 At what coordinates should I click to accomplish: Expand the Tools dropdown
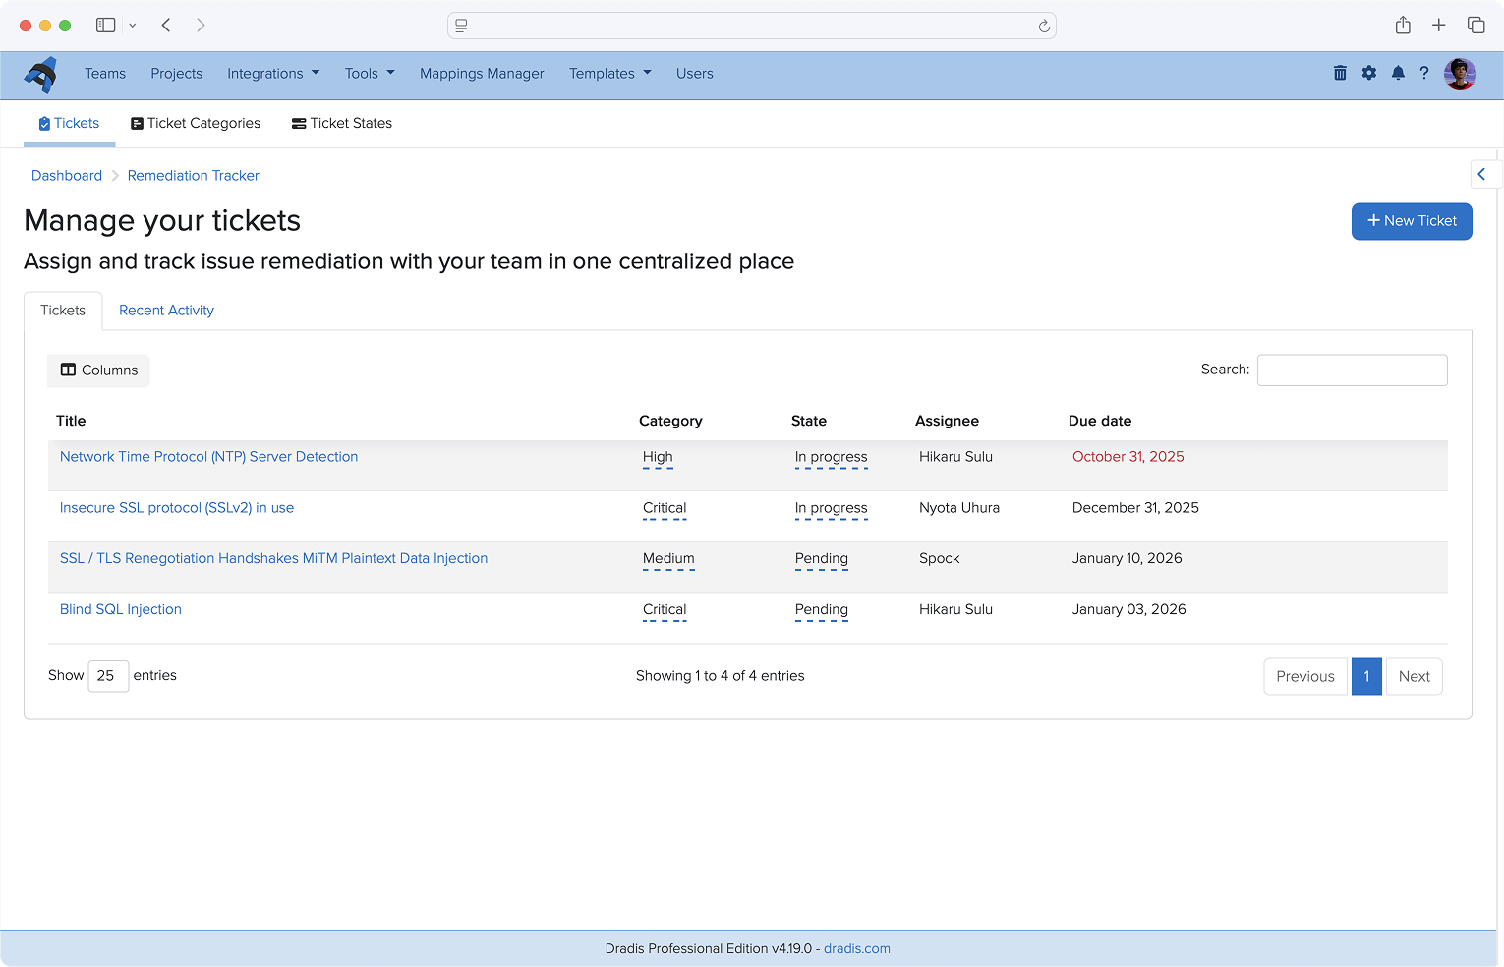(369, 73)
